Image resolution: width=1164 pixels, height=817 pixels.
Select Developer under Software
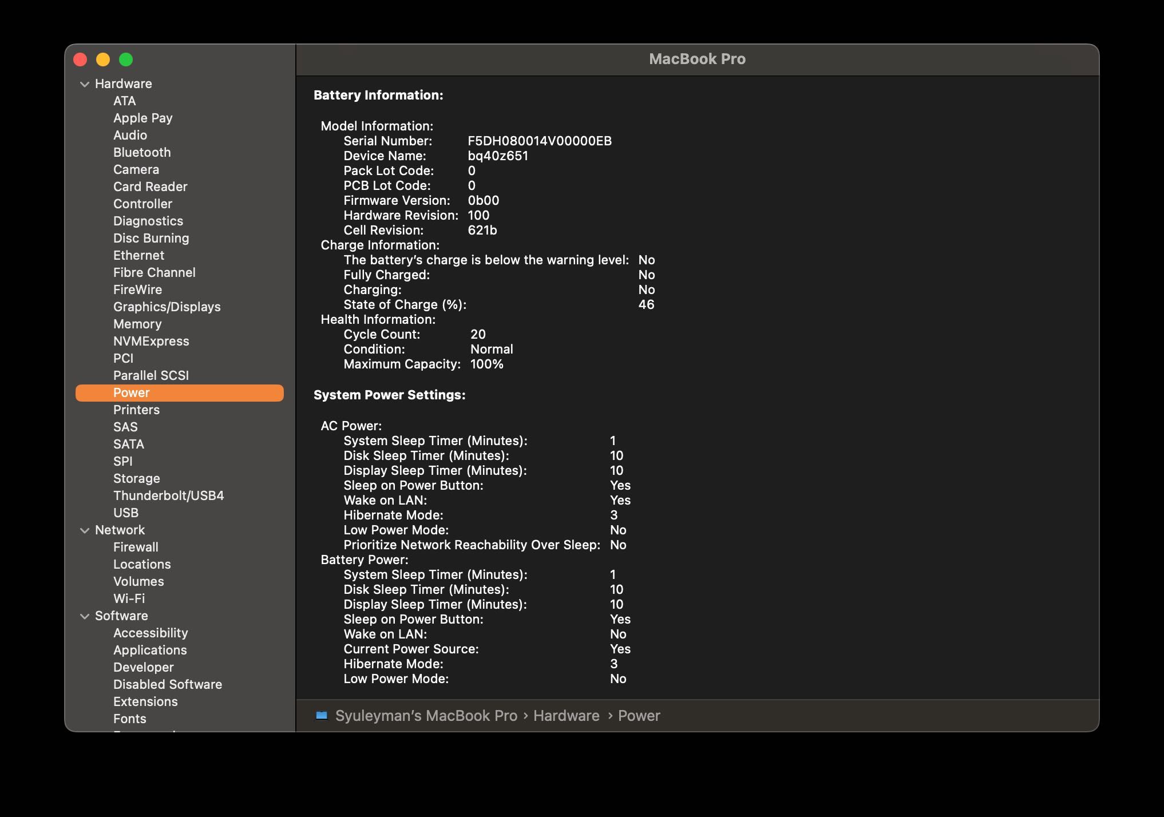tap(143, 667)
